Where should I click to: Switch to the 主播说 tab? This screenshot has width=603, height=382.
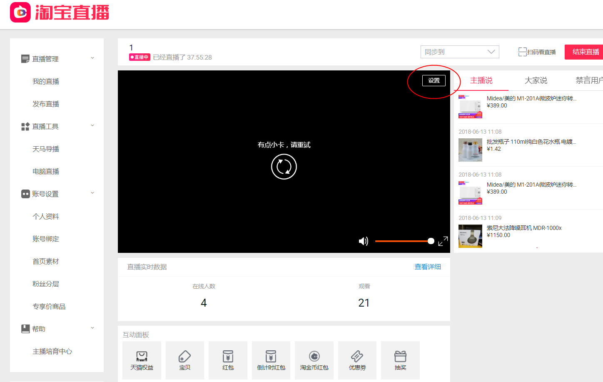pyautogui.click(x=481, y=80)
